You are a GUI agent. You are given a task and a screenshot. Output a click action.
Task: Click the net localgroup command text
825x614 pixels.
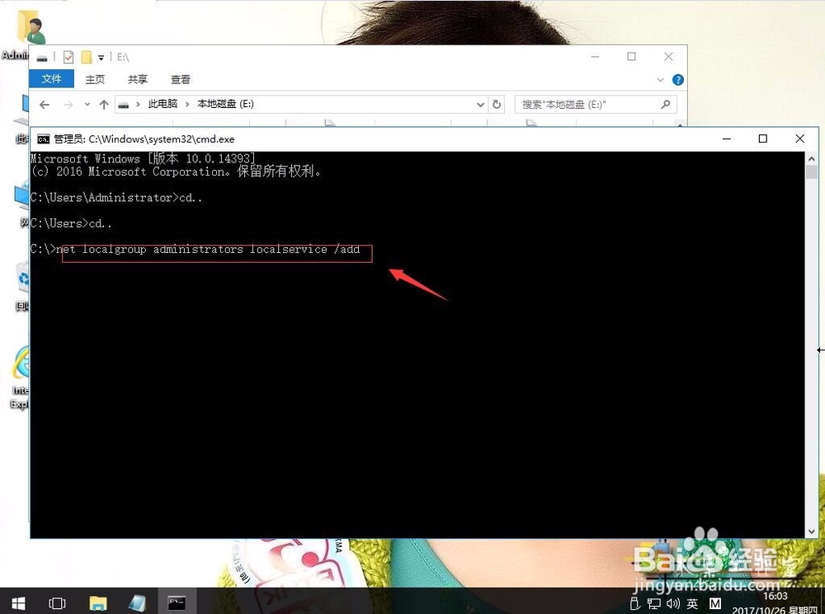coord(209,249)
